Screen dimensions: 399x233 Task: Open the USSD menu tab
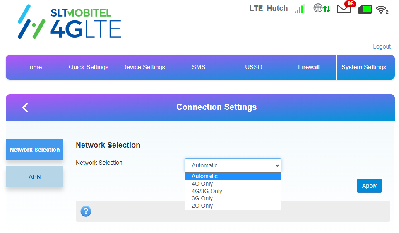254,67
